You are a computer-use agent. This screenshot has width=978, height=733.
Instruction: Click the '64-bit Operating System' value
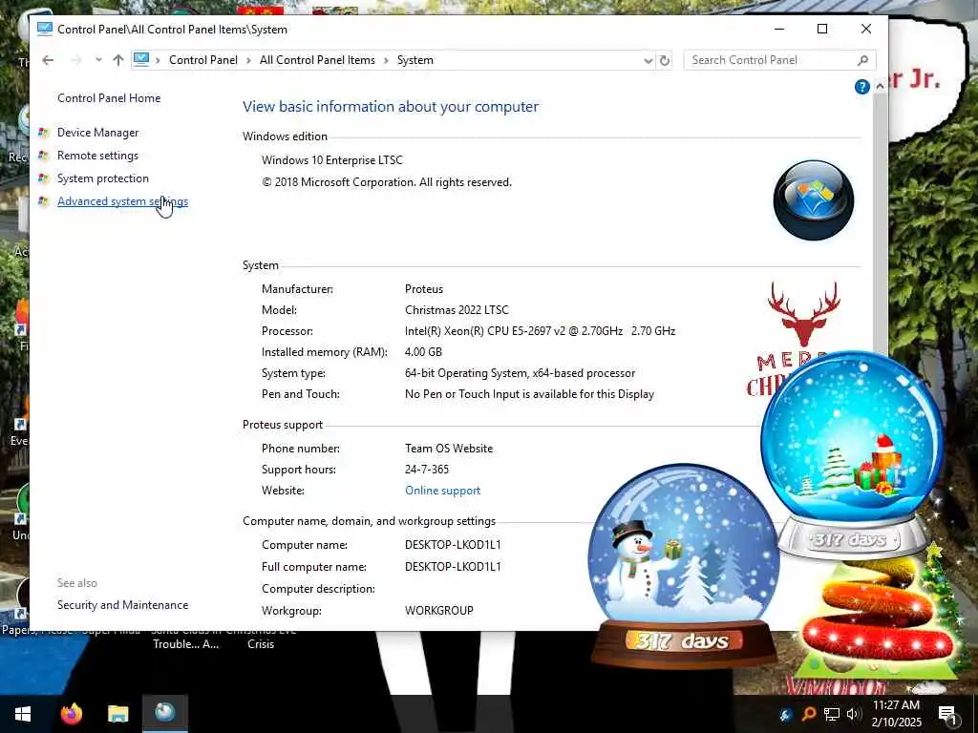(521, 373)
